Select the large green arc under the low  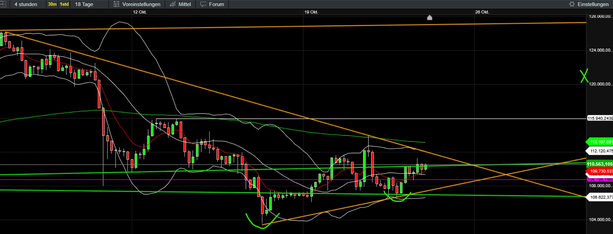(262, 223)
